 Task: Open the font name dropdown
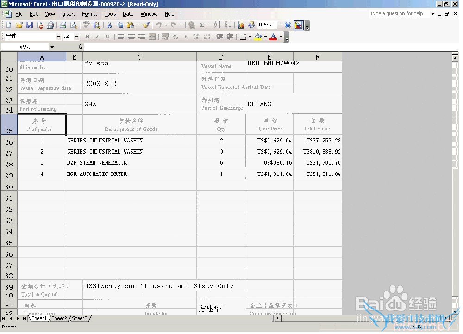point(58,37)
